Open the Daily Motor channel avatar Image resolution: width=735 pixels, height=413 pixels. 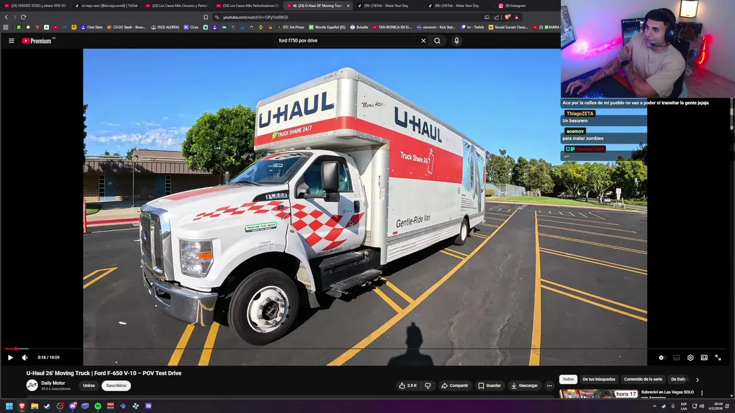[x=32, y=385]
